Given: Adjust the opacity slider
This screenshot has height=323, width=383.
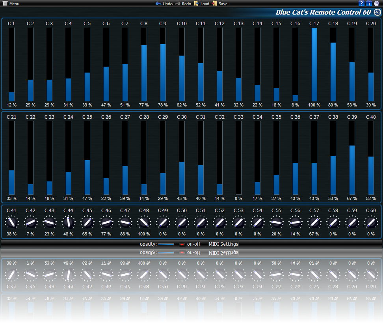Looking at the screenshot, I should (x=166, y=244).
